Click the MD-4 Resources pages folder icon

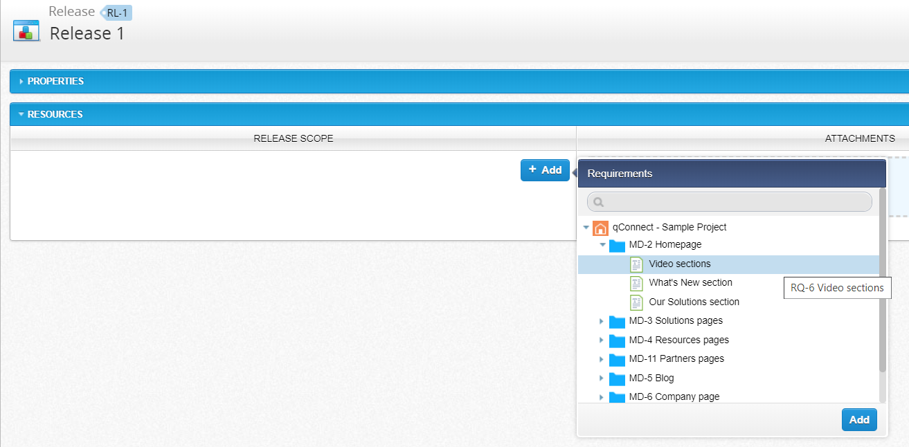[x=617, y=340]
